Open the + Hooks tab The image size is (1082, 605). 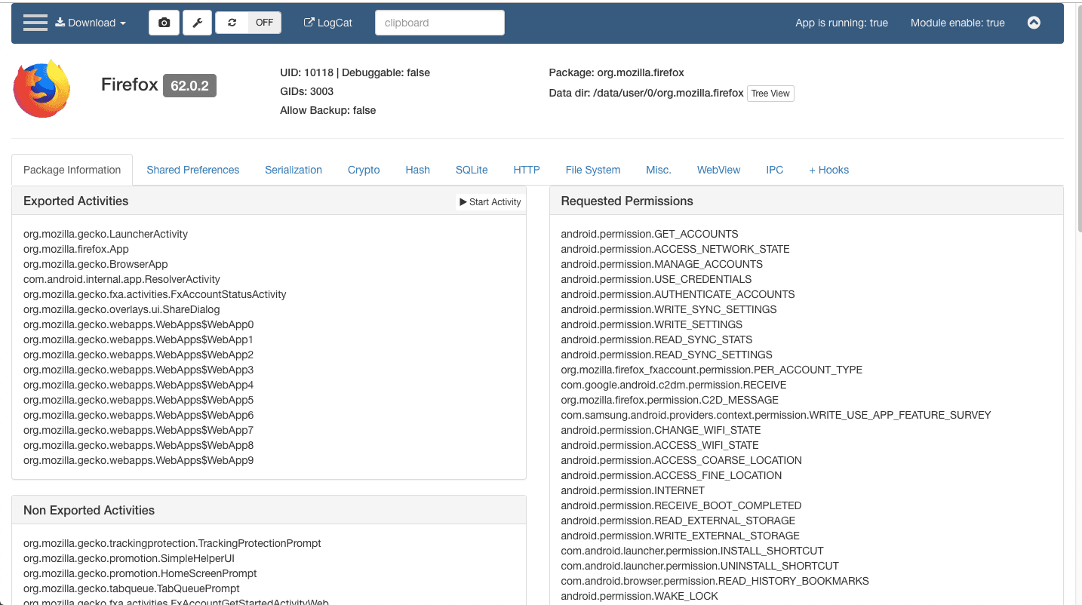829,170
